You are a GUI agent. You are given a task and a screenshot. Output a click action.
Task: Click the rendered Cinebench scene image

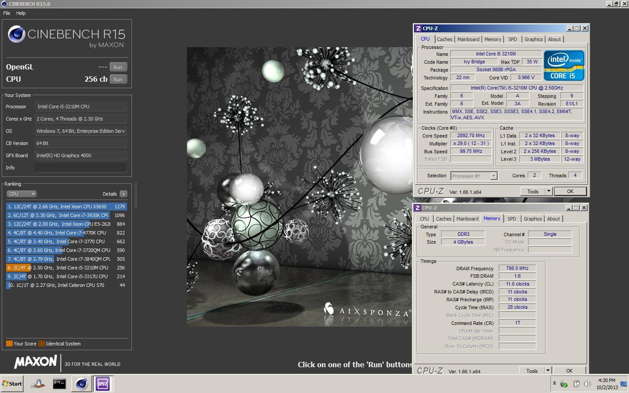(x=299, y=186)
